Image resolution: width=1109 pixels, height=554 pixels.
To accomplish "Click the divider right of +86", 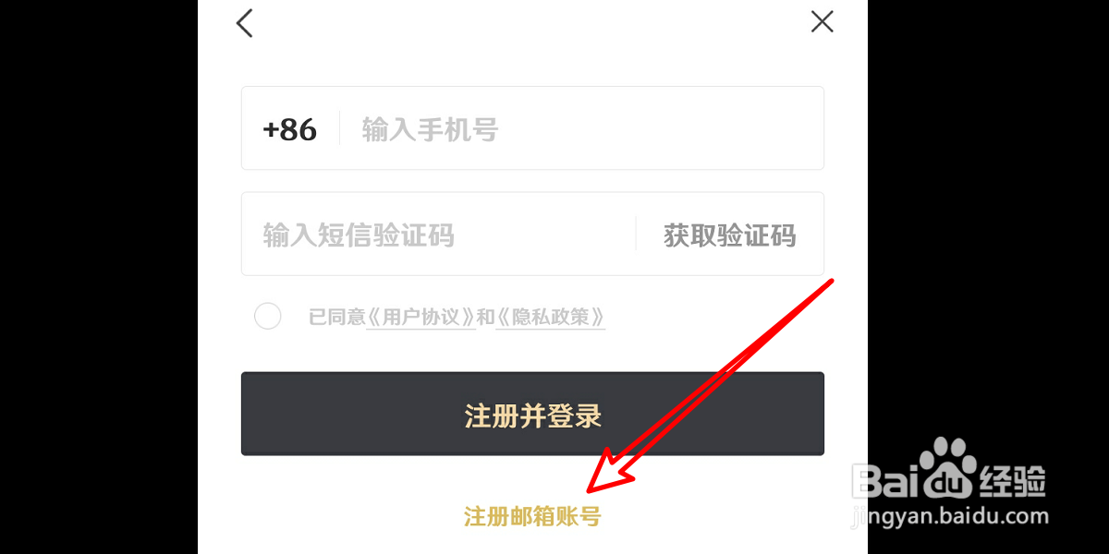I will point(339,128).
